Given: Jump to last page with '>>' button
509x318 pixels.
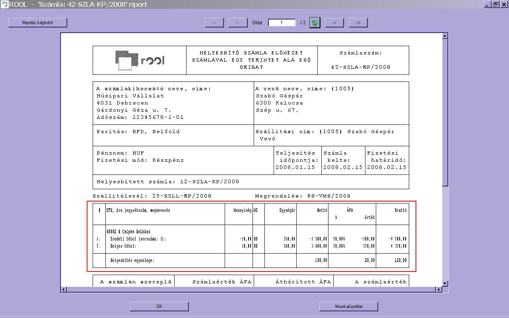Looking at the screenshot, I should pos(358,23).
